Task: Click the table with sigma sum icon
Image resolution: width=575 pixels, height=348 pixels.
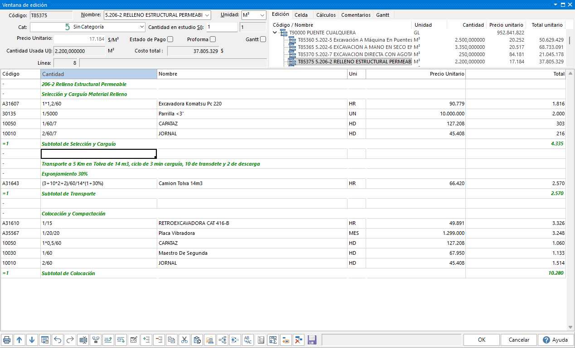Action: 273,340
